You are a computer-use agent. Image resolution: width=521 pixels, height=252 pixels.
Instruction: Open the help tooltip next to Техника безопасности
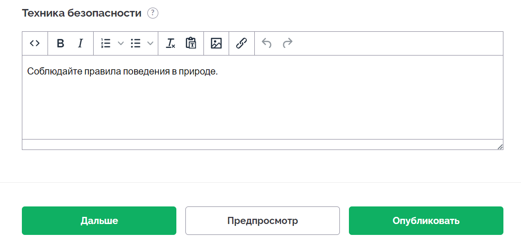point(153,13)
